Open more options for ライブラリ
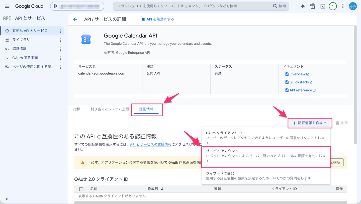This screenshot has height=204, width=361. point(60,40)
